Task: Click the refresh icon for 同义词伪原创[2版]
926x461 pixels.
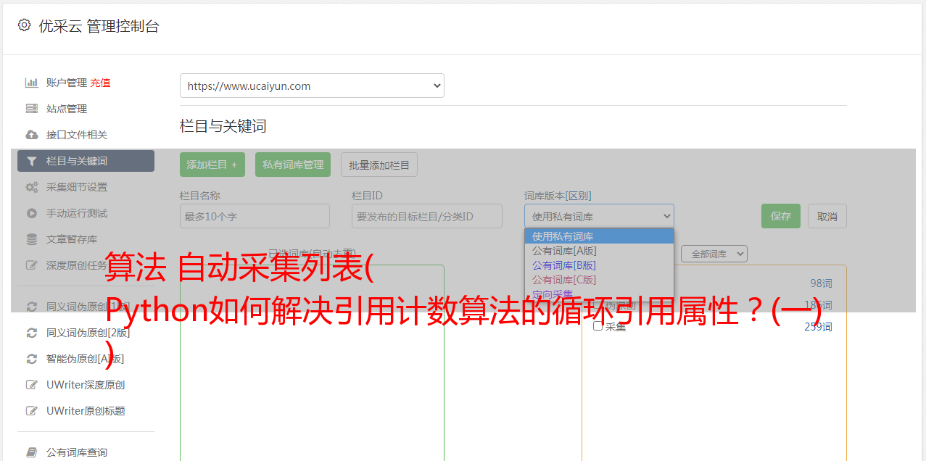Action: coord(31,333)
